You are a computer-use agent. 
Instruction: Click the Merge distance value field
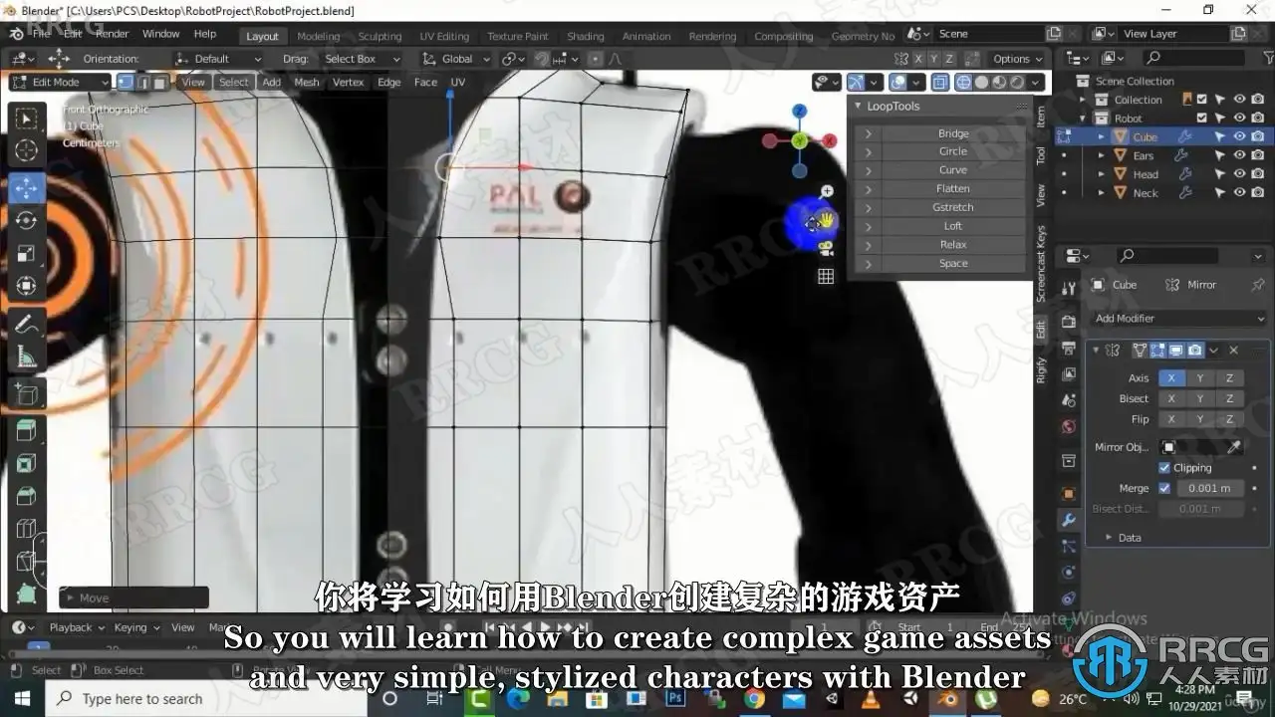pos(1210,488)
